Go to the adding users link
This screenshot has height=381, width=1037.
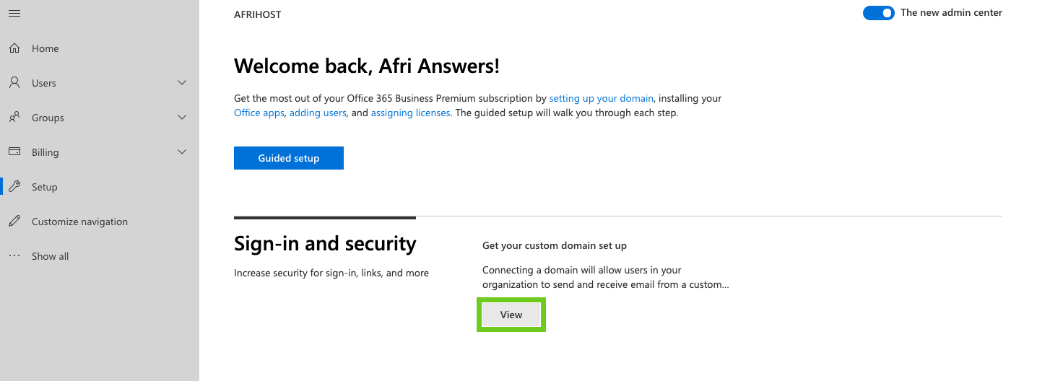pyautogui.click(x=318, y=113)
